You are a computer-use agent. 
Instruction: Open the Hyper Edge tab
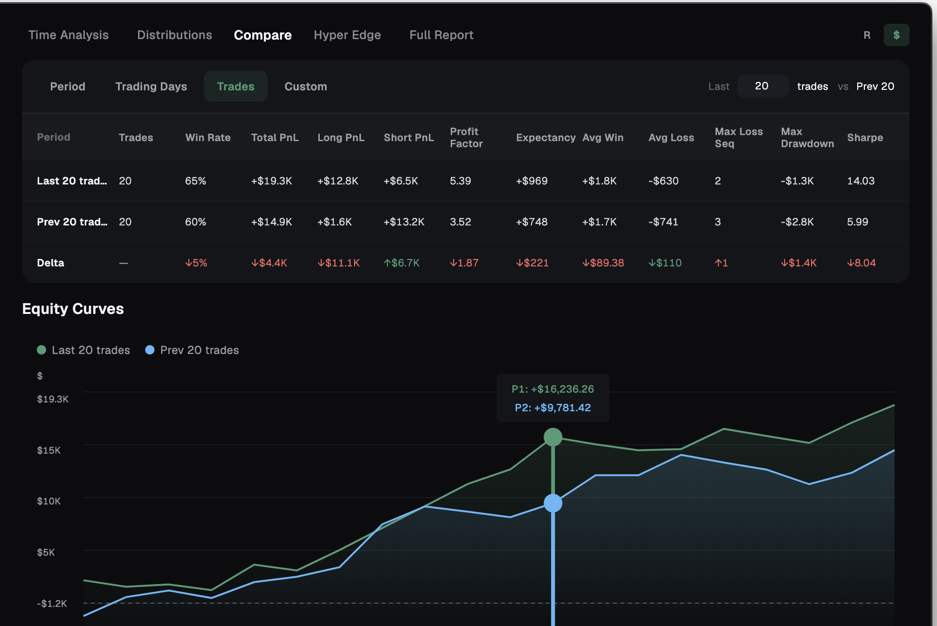click(x=347, y=35)
